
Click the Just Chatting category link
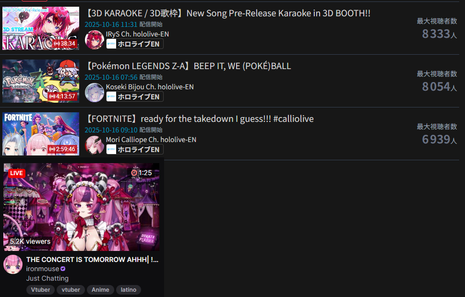tap(47, 278)
